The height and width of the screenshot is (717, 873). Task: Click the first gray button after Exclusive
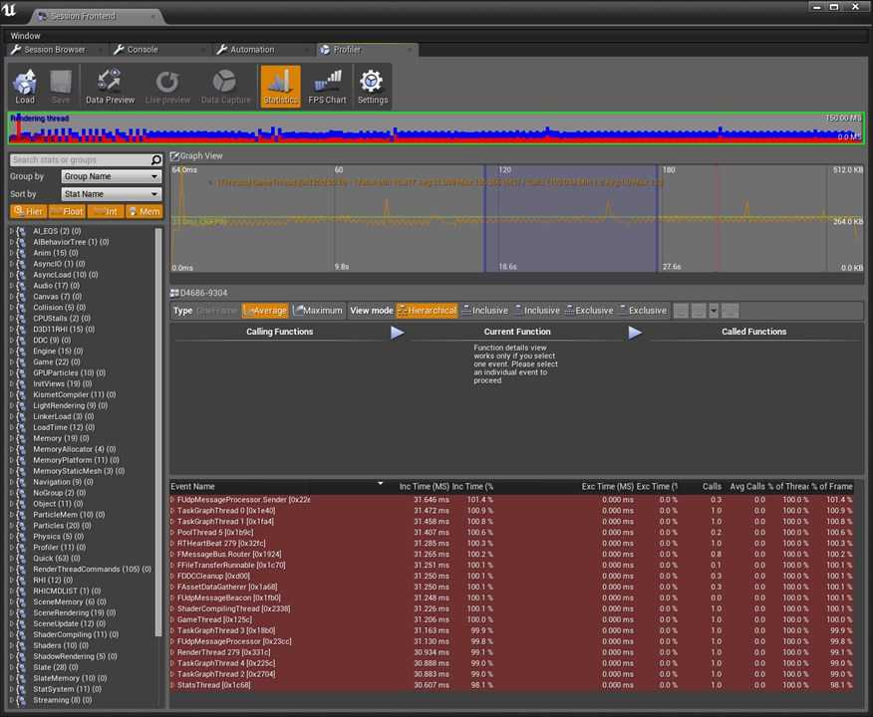681,311
